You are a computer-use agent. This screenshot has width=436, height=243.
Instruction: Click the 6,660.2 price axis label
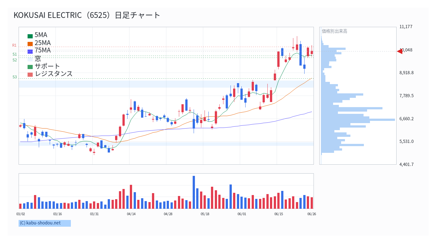pos(407,119)
